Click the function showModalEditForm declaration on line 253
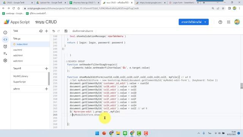243x137 pixels. point(123,77)
